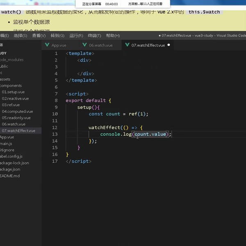Open the 帮助(H) menu

[113, 36]
